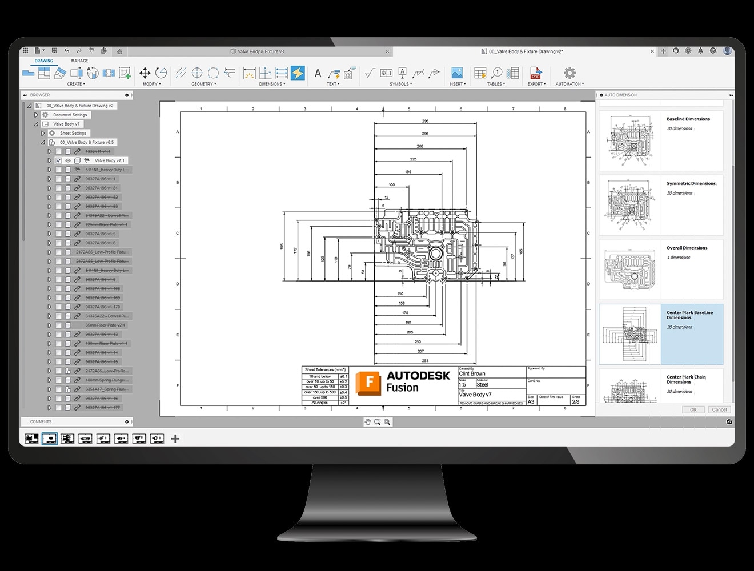Switch to Valve Body & Fixture v3 tab
The image size is (754, 571).
click(x=260, y=51)
